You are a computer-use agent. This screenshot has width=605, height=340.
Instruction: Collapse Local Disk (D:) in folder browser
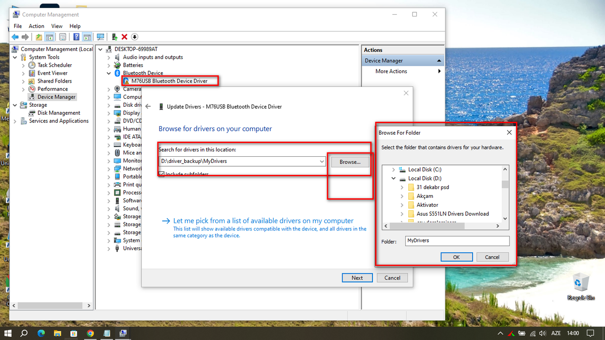tap(393, 178)
